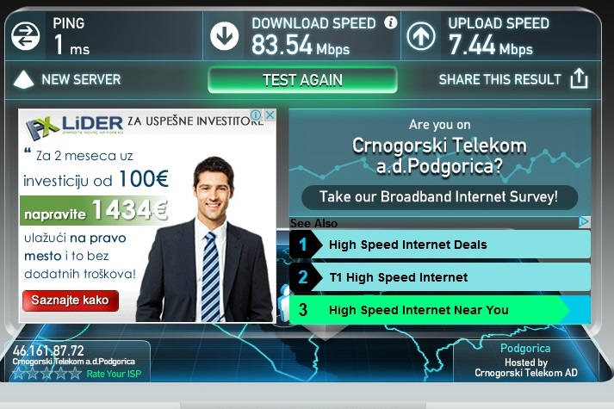Click the red Saznajte kako button

click(71, 301)
